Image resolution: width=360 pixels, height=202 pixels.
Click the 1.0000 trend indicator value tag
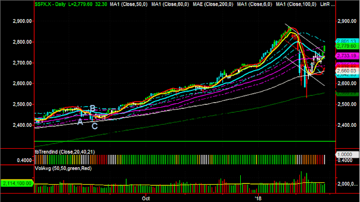(x=347, y=155)
